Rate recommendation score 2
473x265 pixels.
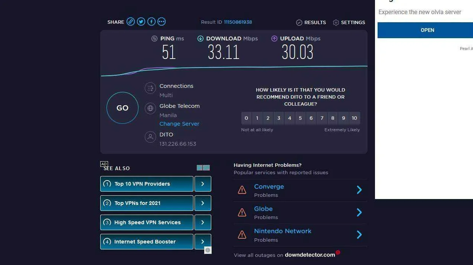[268, 118]
